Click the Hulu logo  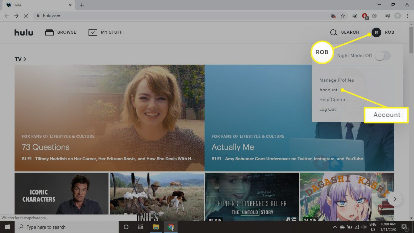tap(24, 32)
